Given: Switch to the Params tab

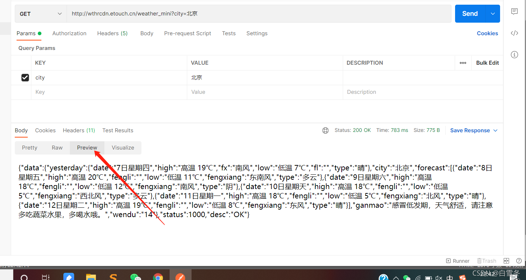Looking at the screenshot, I should click(29, 33).
